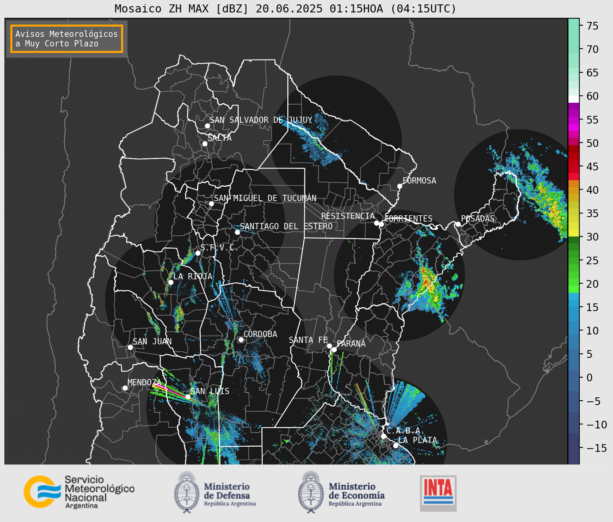Image resolution: width=613 pixels, height=522 pixels.
Task: Click the SANTIAGO DEL ESTERO text label
Action: [x=286, y=226]
